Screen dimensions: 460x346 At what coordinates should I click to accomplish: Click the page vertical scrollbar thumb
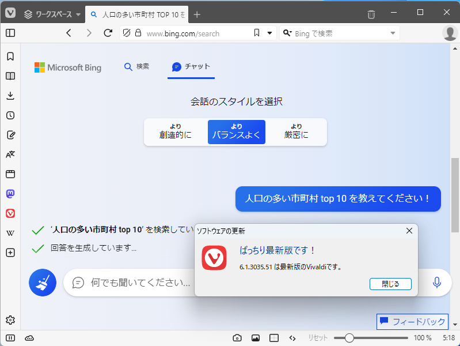click(455, 195)
